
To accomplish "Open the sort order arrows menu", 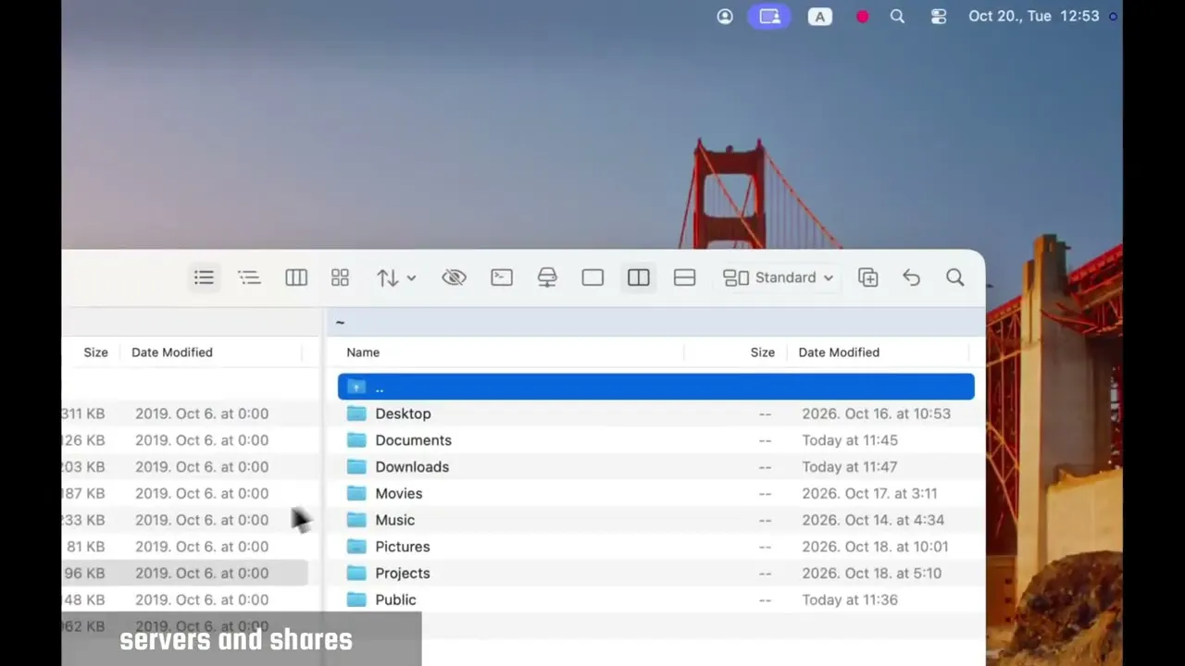I will (396, 277).
